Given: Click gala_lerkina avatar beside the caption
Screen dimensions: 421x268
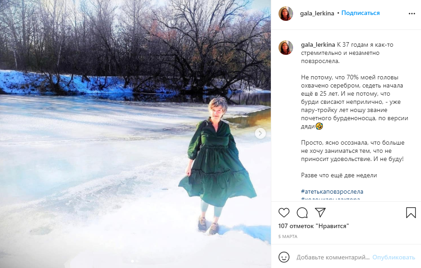Looking at the screenshot, I should (x=286, y=48).
